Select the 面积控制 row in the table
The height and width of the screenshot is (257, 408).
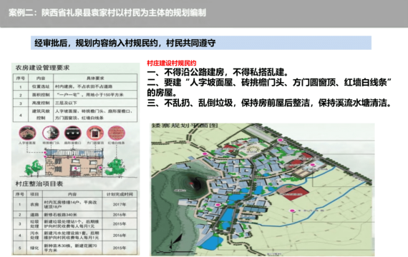coord(75,95)
